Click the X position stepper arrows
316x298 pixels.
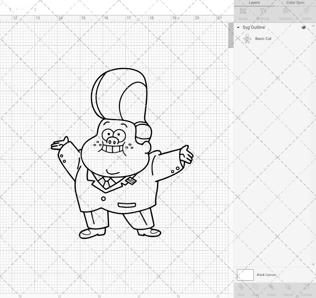coord(10,9)
